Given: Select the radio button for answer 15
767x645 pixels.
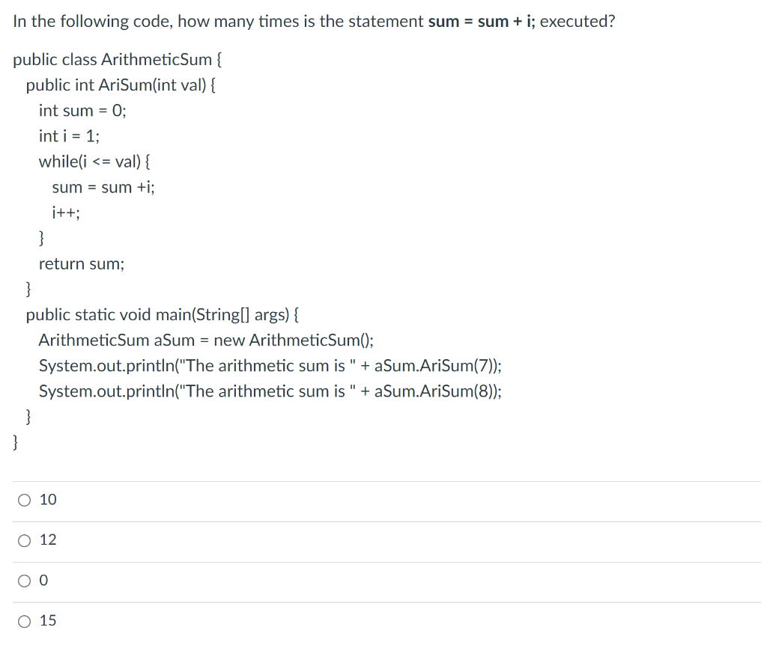Looking at the screenshot, I should (x=23, y=620).
